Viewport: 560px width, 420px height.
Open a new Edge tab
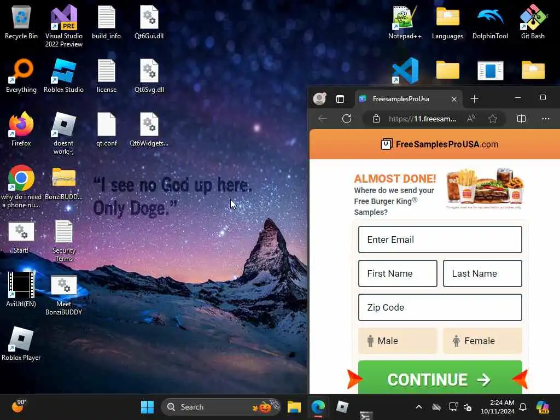pyautogui.click(x=474, y=99)
